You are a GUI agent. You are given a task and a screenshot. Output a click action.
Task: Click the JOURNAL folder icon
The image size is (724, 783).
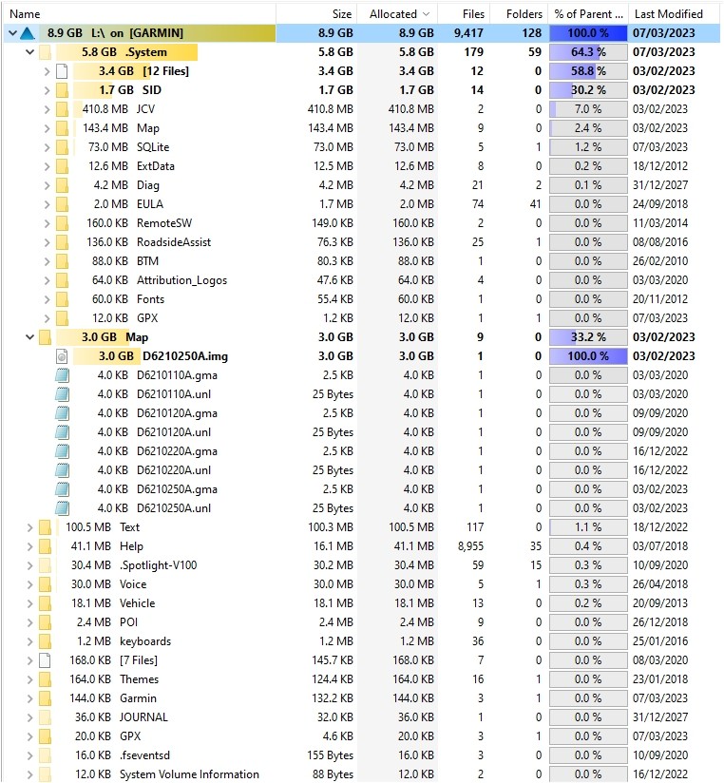45,717
